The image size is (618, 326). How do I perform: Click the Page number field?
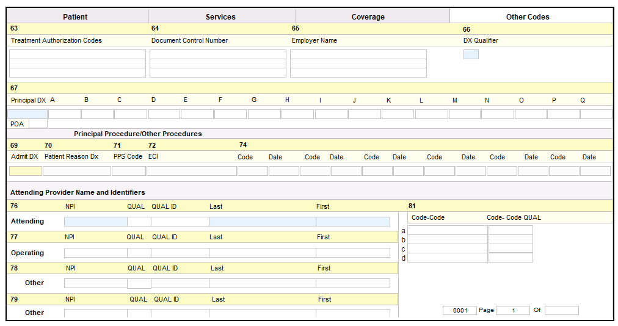pyautogui.click(x=512, y=310)
